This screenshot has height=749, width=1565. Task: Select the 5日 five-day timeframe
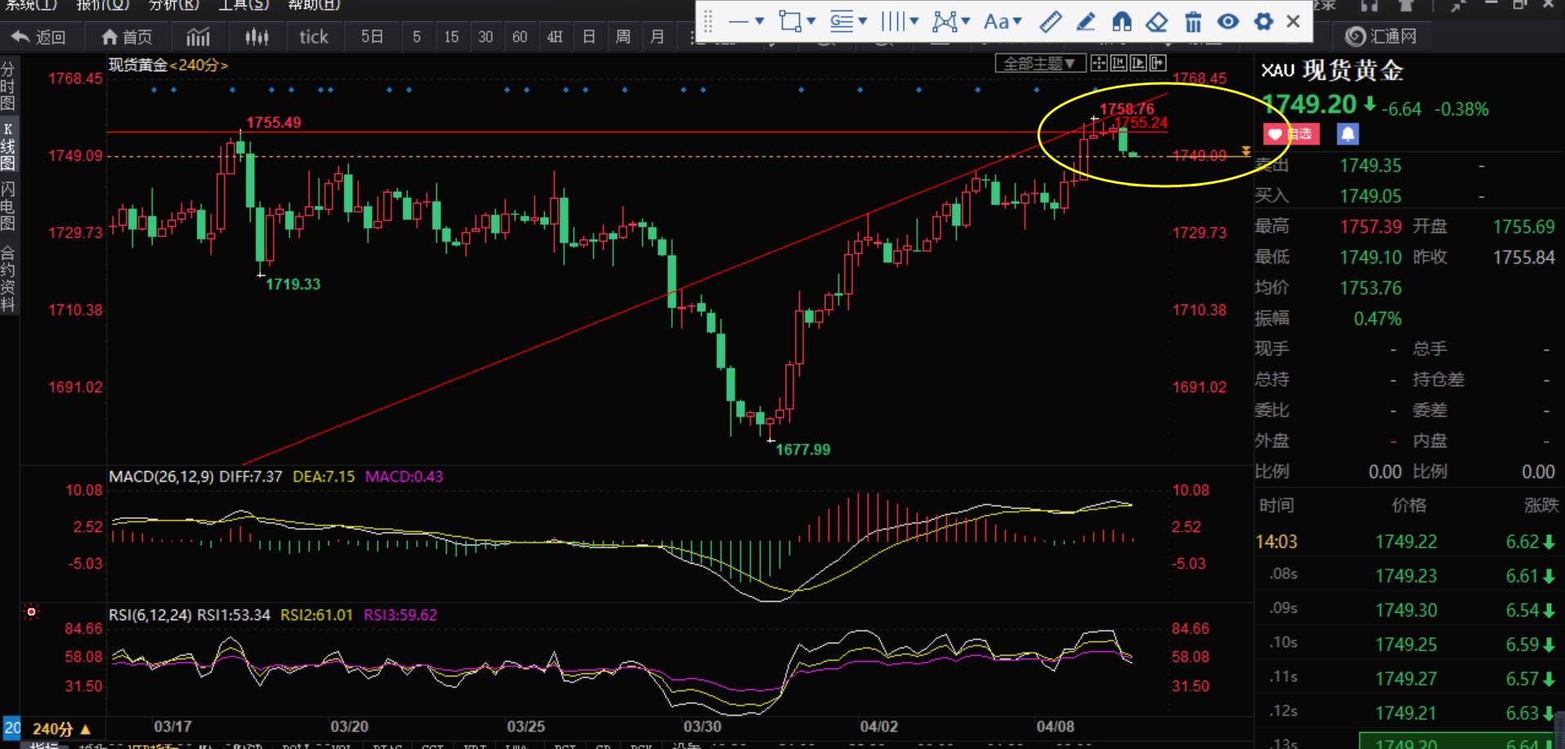(373, 37)
